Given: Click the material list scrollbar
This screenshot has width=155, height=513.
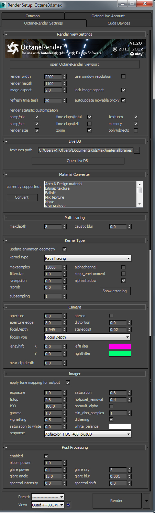Looking at the screenshot, I should pos(140,194).
